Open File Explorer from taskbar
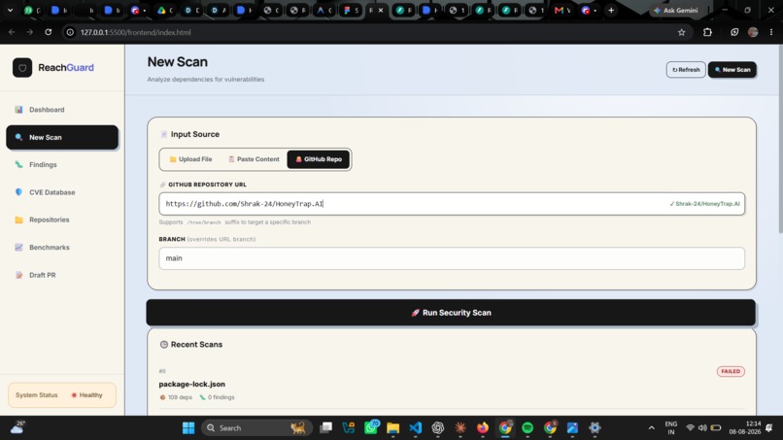 point(393,428)
